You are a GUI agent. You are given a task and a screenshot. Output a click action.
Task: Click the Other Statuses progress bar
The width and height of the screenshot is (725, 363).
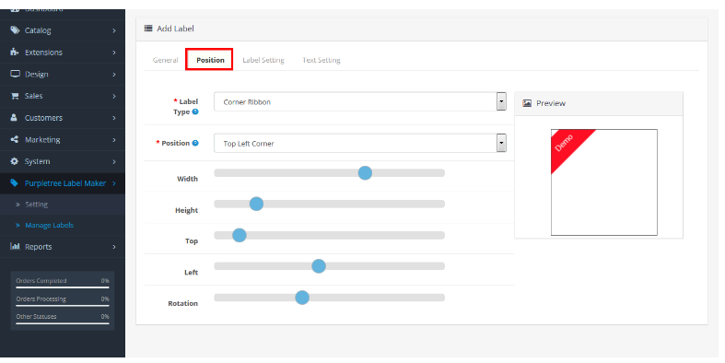(63, 323)
